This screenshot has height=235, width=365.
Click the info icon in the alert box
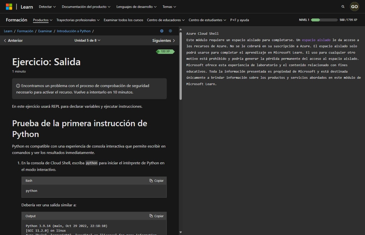click(x=18, y=86)
